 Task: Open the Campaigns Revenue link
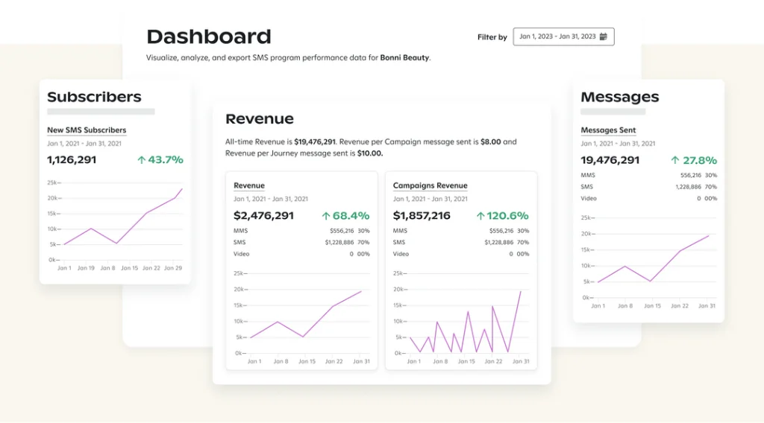click(430, 185)
